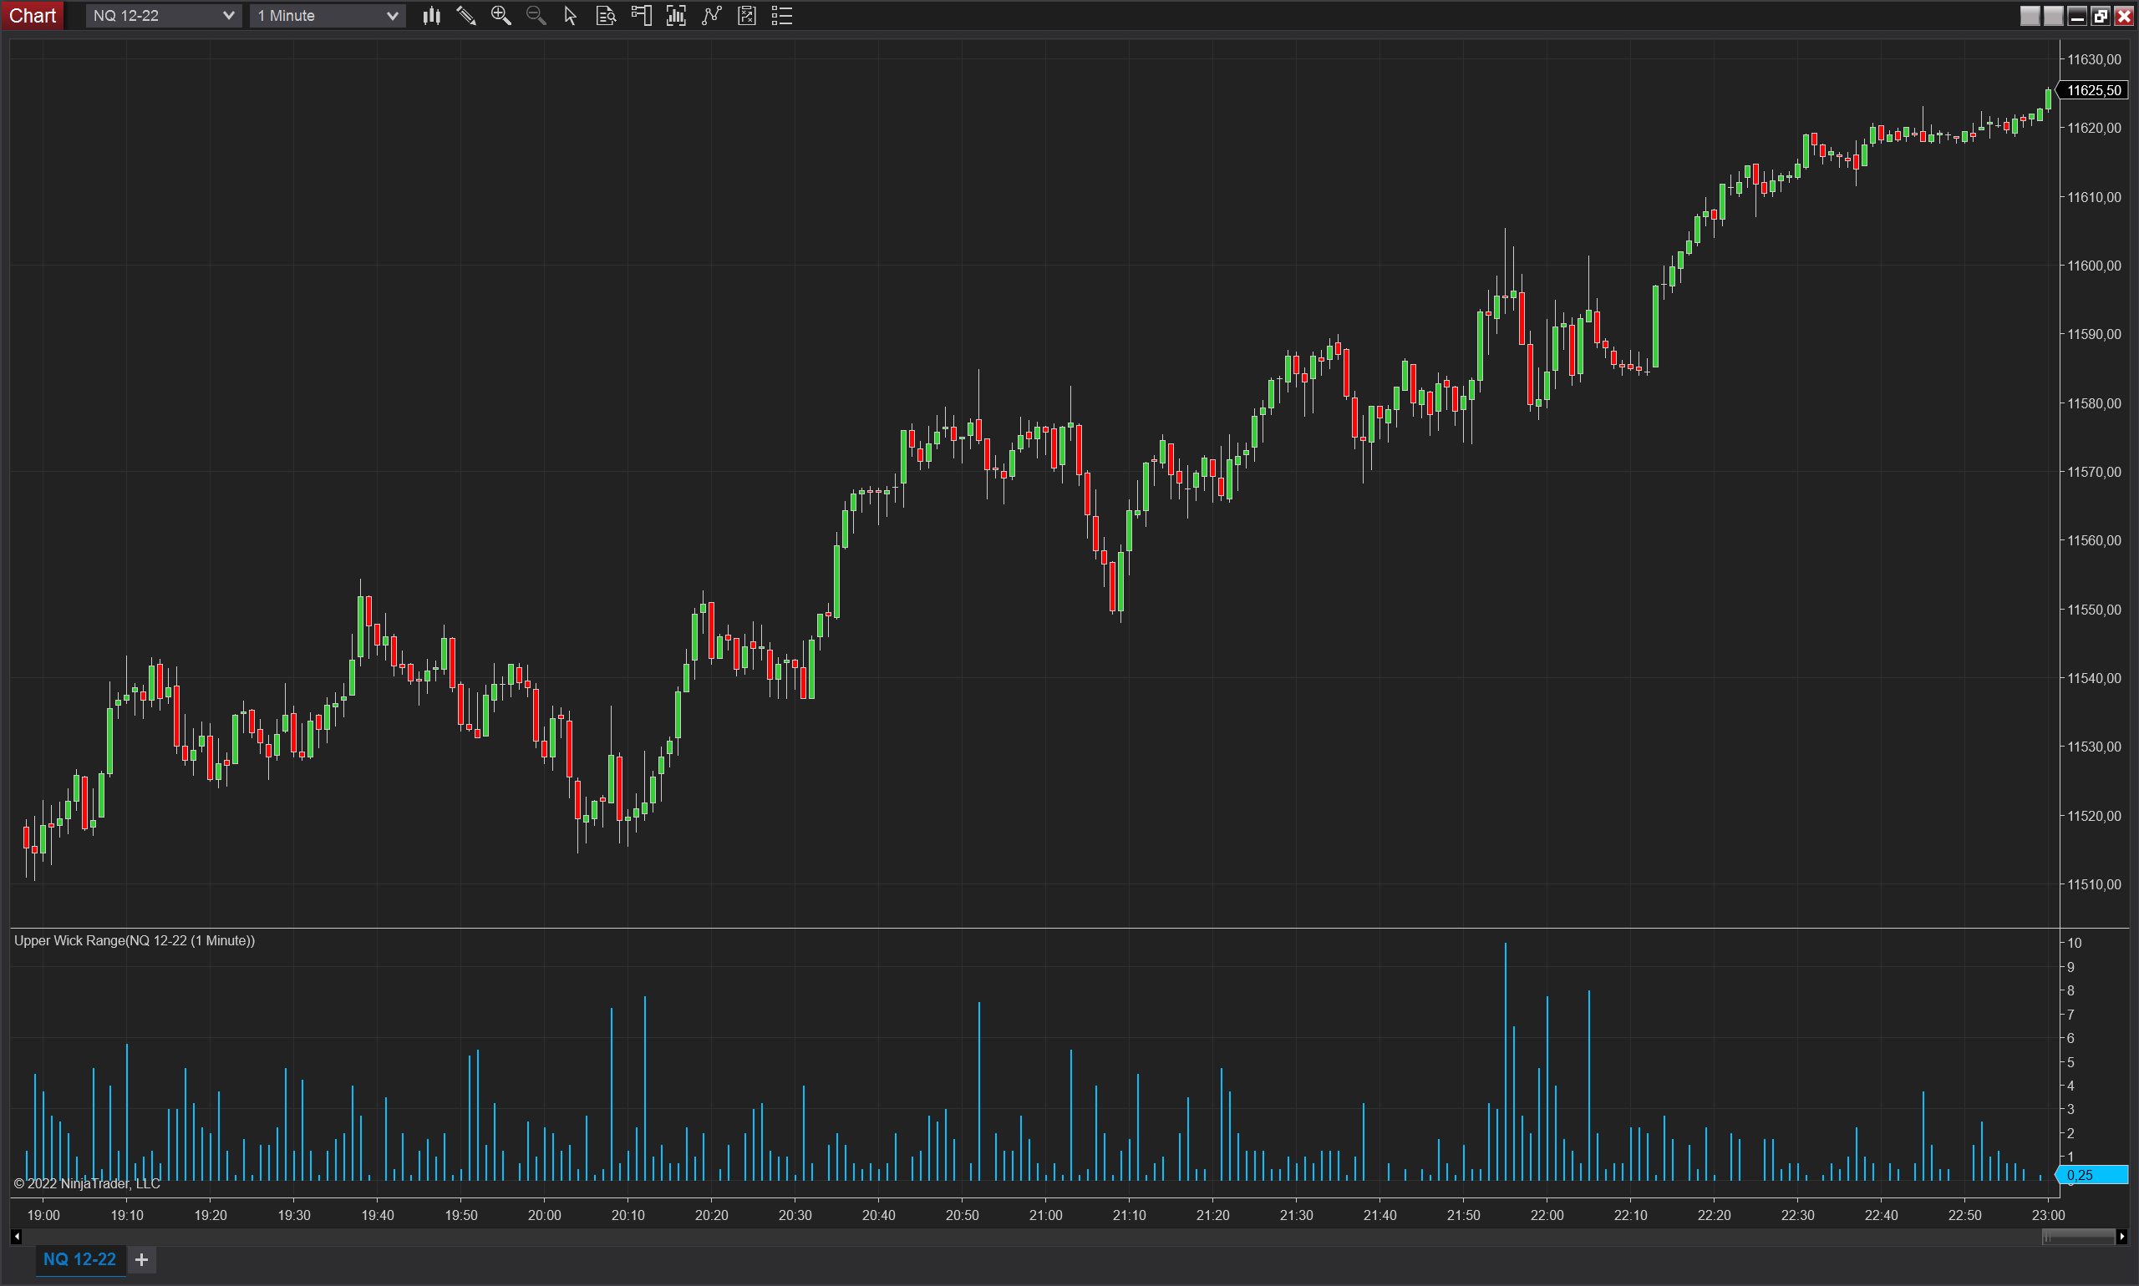This screenshot has height=1286, width=2139.
Task: Activate the Zoom In magnifier
Action: pyautogui.click(x=501, y=16)
